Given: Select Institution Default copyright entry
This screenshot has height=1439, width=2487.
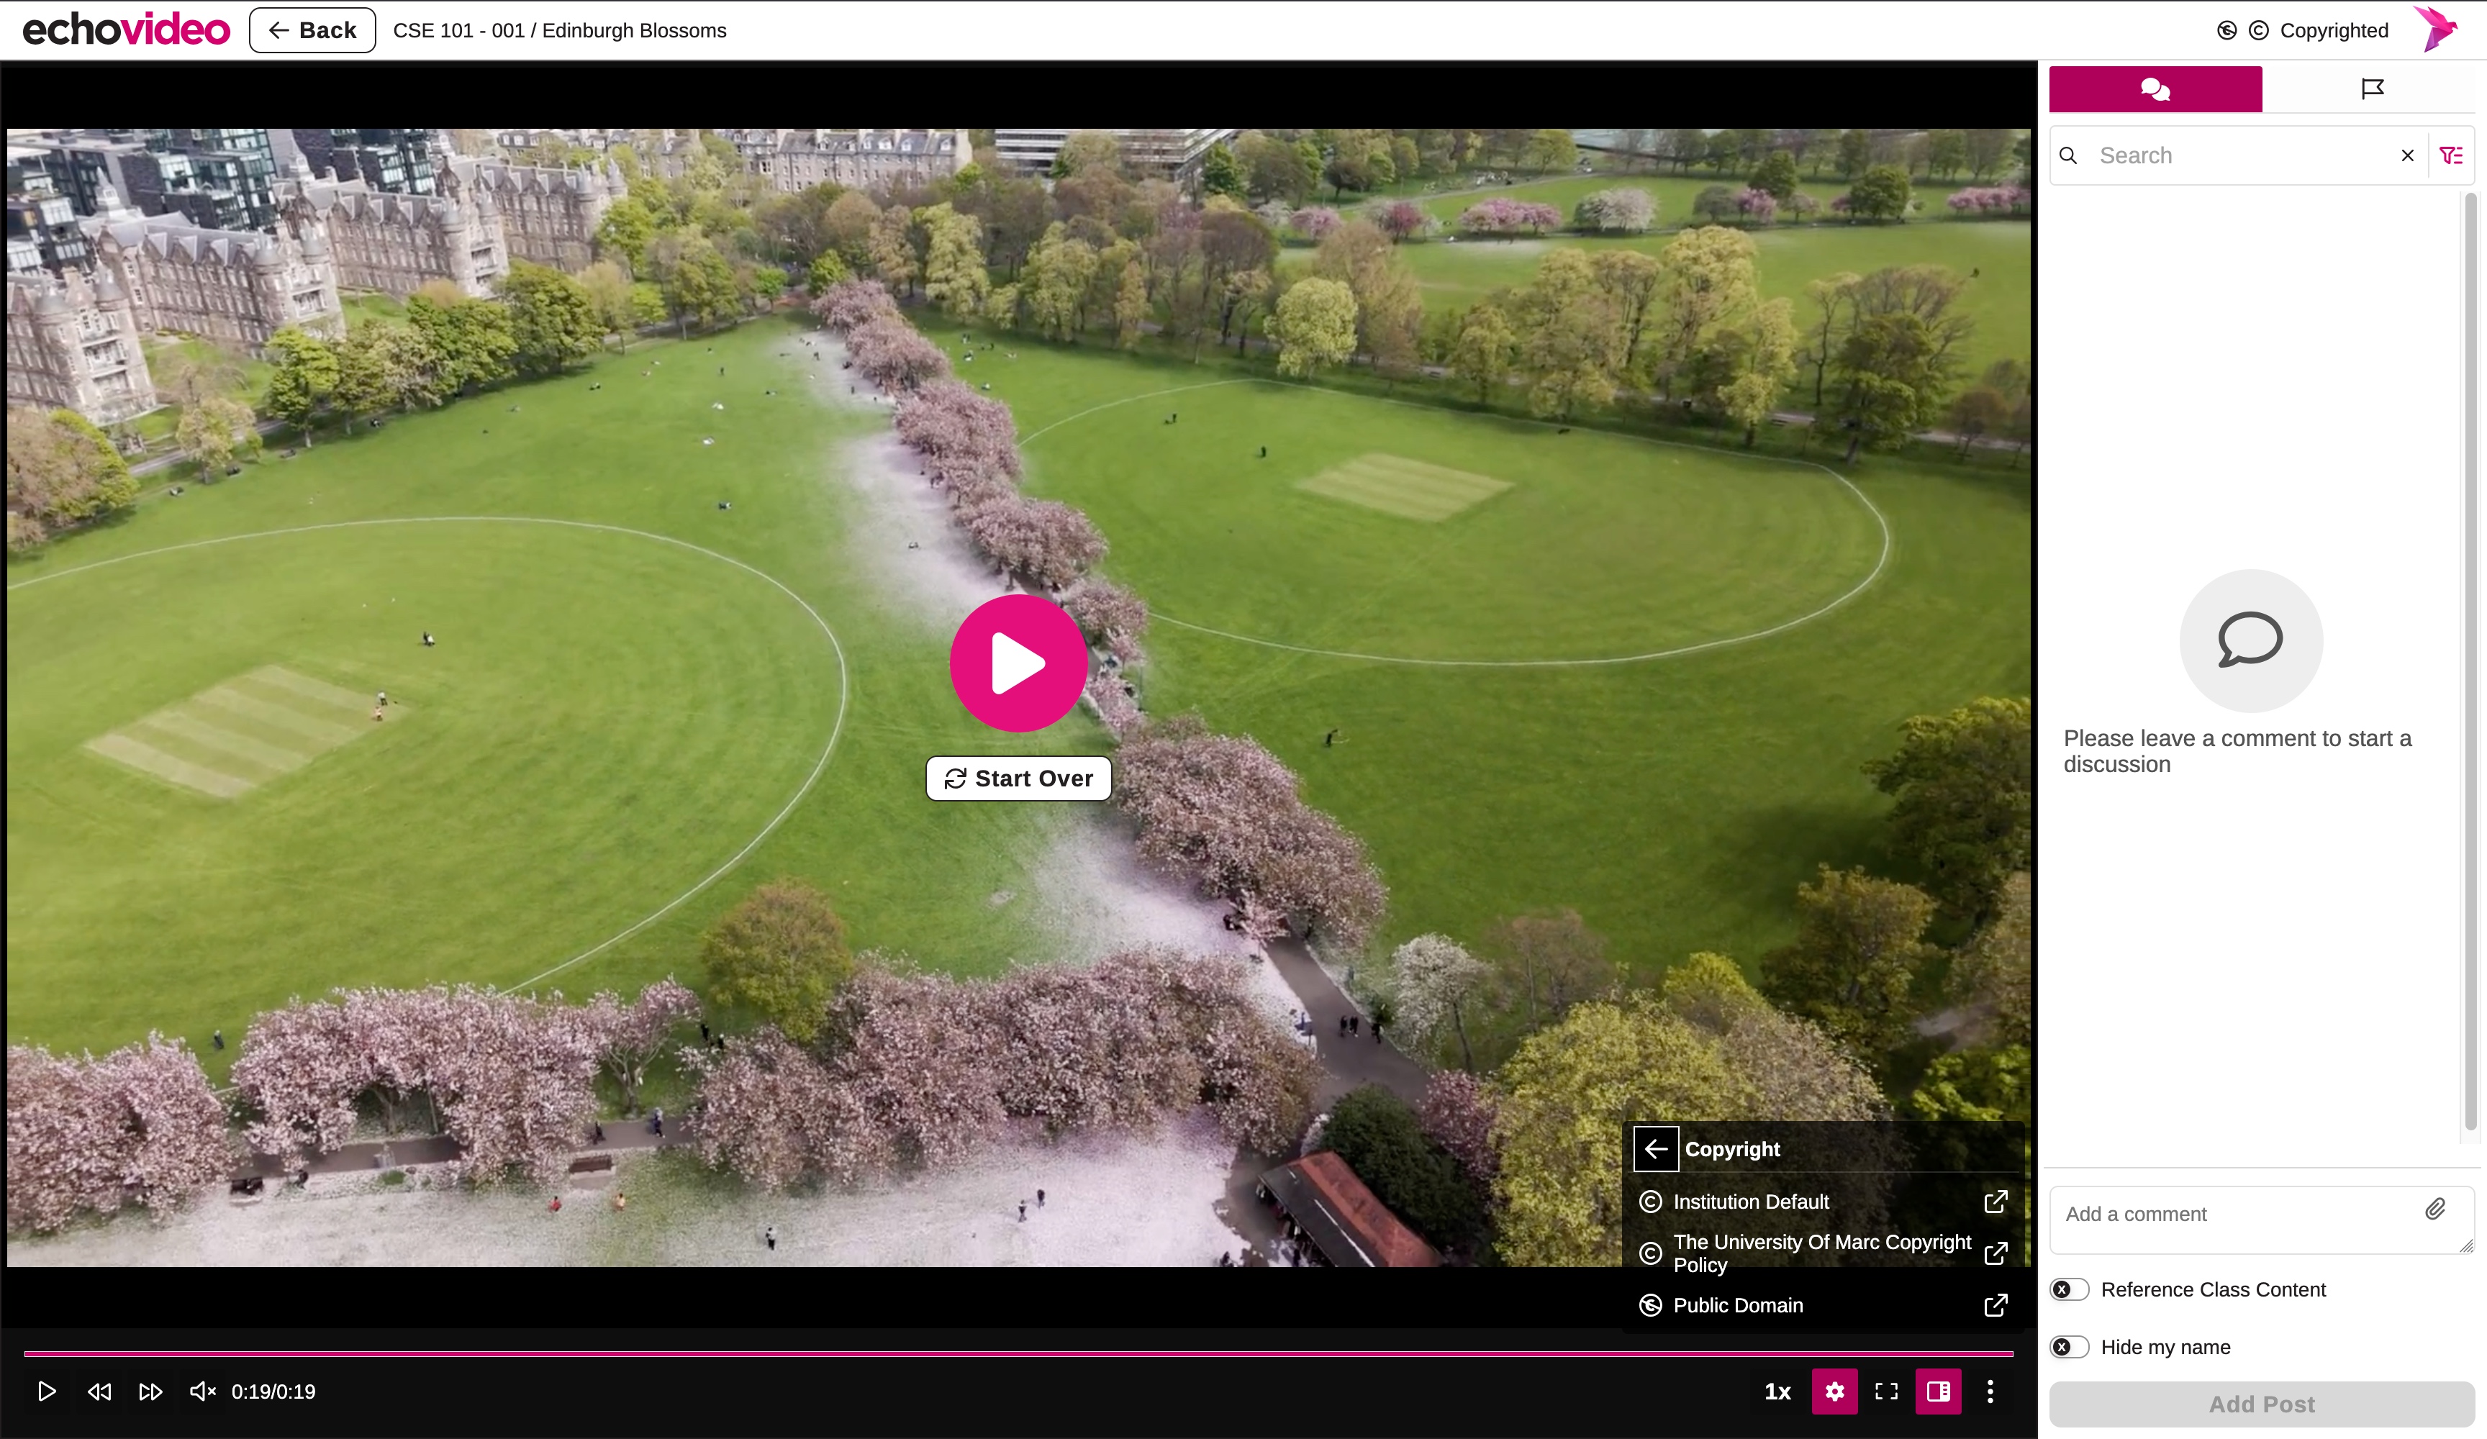Looking at the screenshot, I should coord(1751,1201).
